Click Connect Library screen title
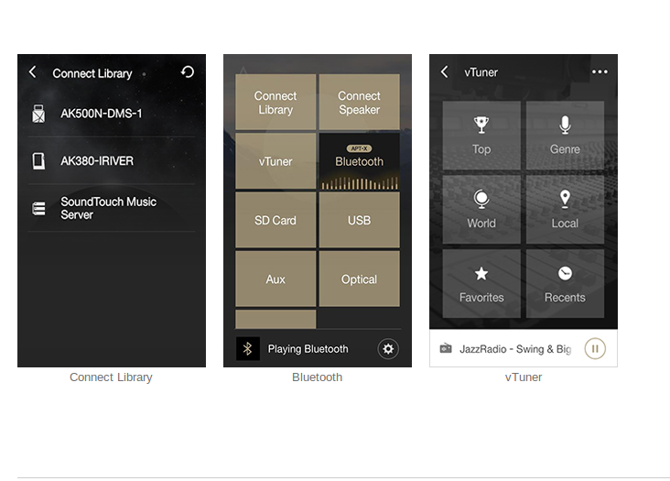The height and width of the screenshot is (481, 670). click(x=92, y=73)
